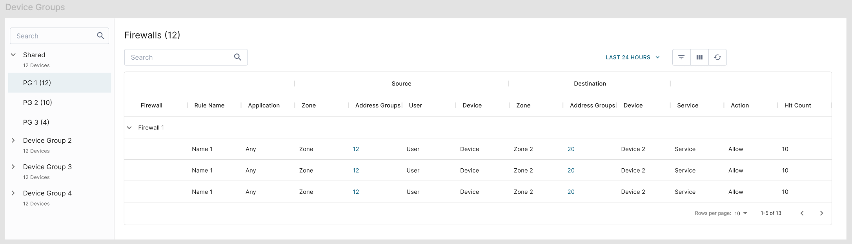Viewport: 852px width, 244px height.
Task: Expand Device Group 2
Action: pyautogui.click(x=13, y=140)
